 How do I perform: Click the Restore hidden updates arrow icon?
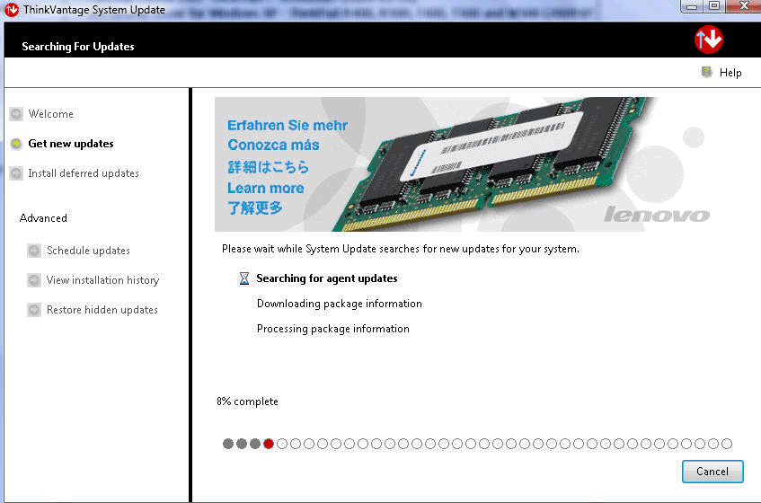(34, 310)
